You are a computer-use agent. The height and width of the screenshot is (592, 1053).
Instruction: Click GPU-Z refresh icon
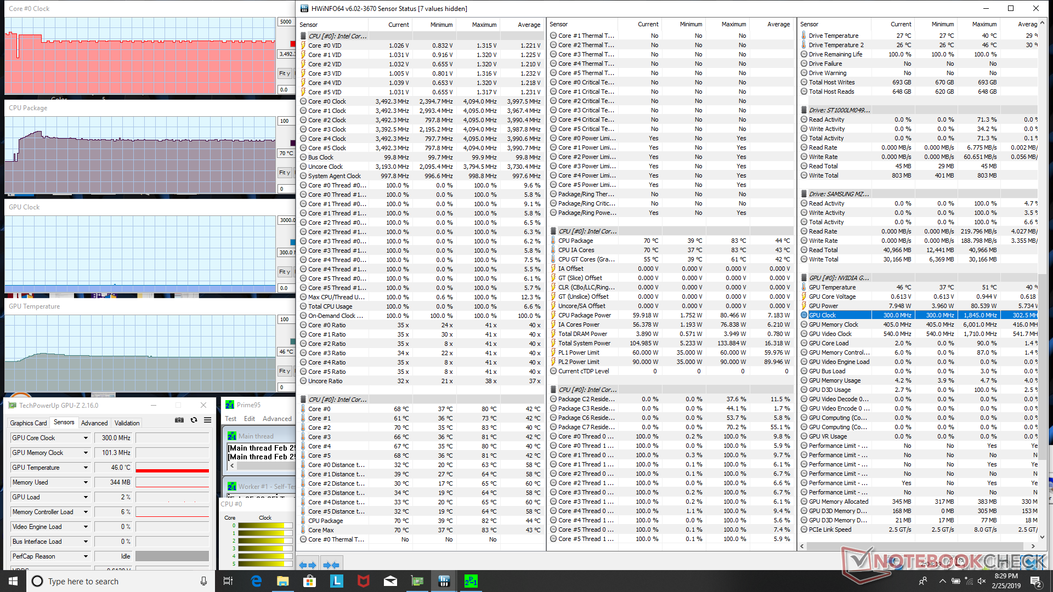(194, 420)
